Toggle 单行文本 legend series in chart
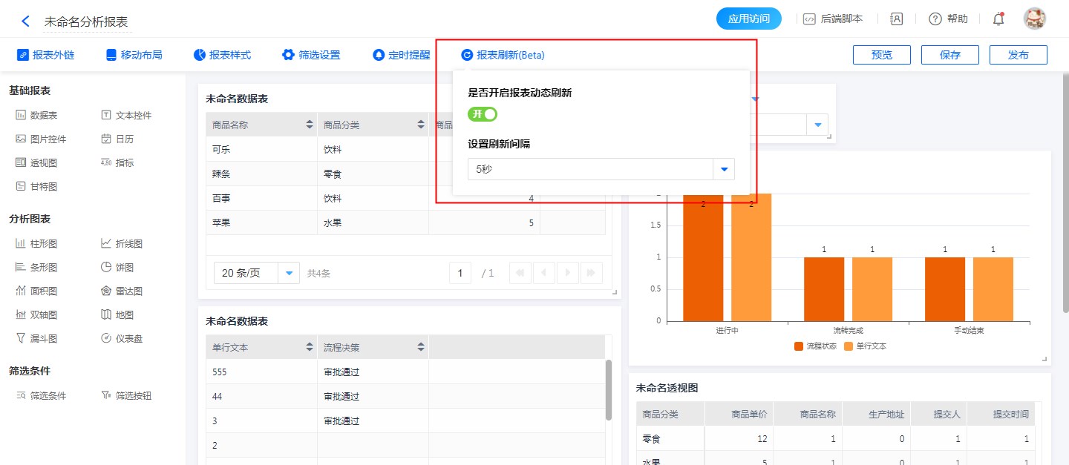 (x=865, y=346)
